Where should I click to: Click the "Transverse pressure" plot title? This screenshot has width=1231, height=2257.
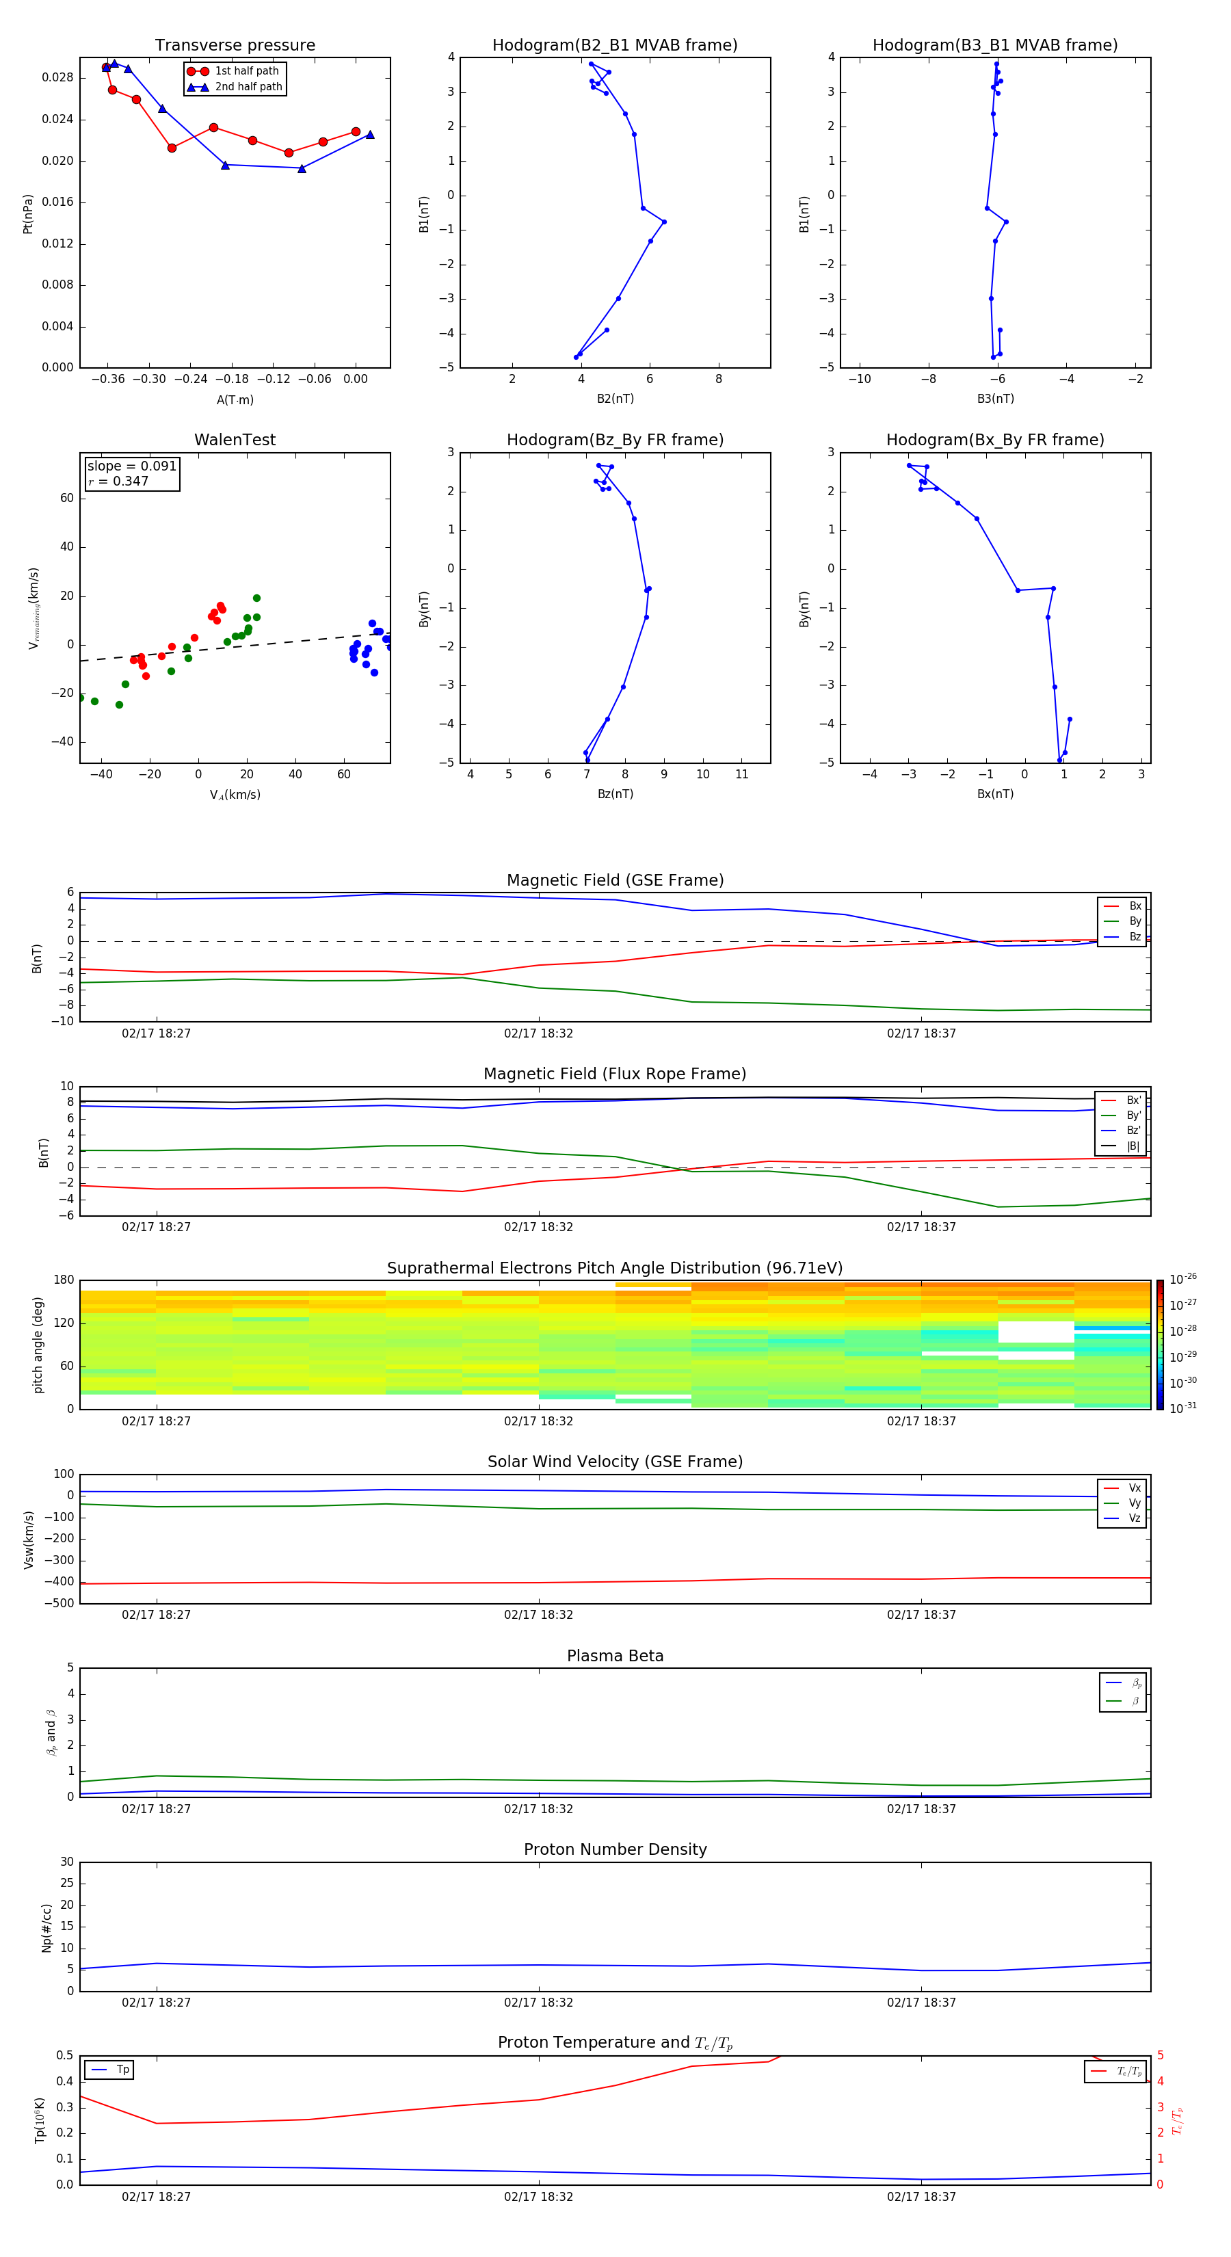(x=235, y=46)
